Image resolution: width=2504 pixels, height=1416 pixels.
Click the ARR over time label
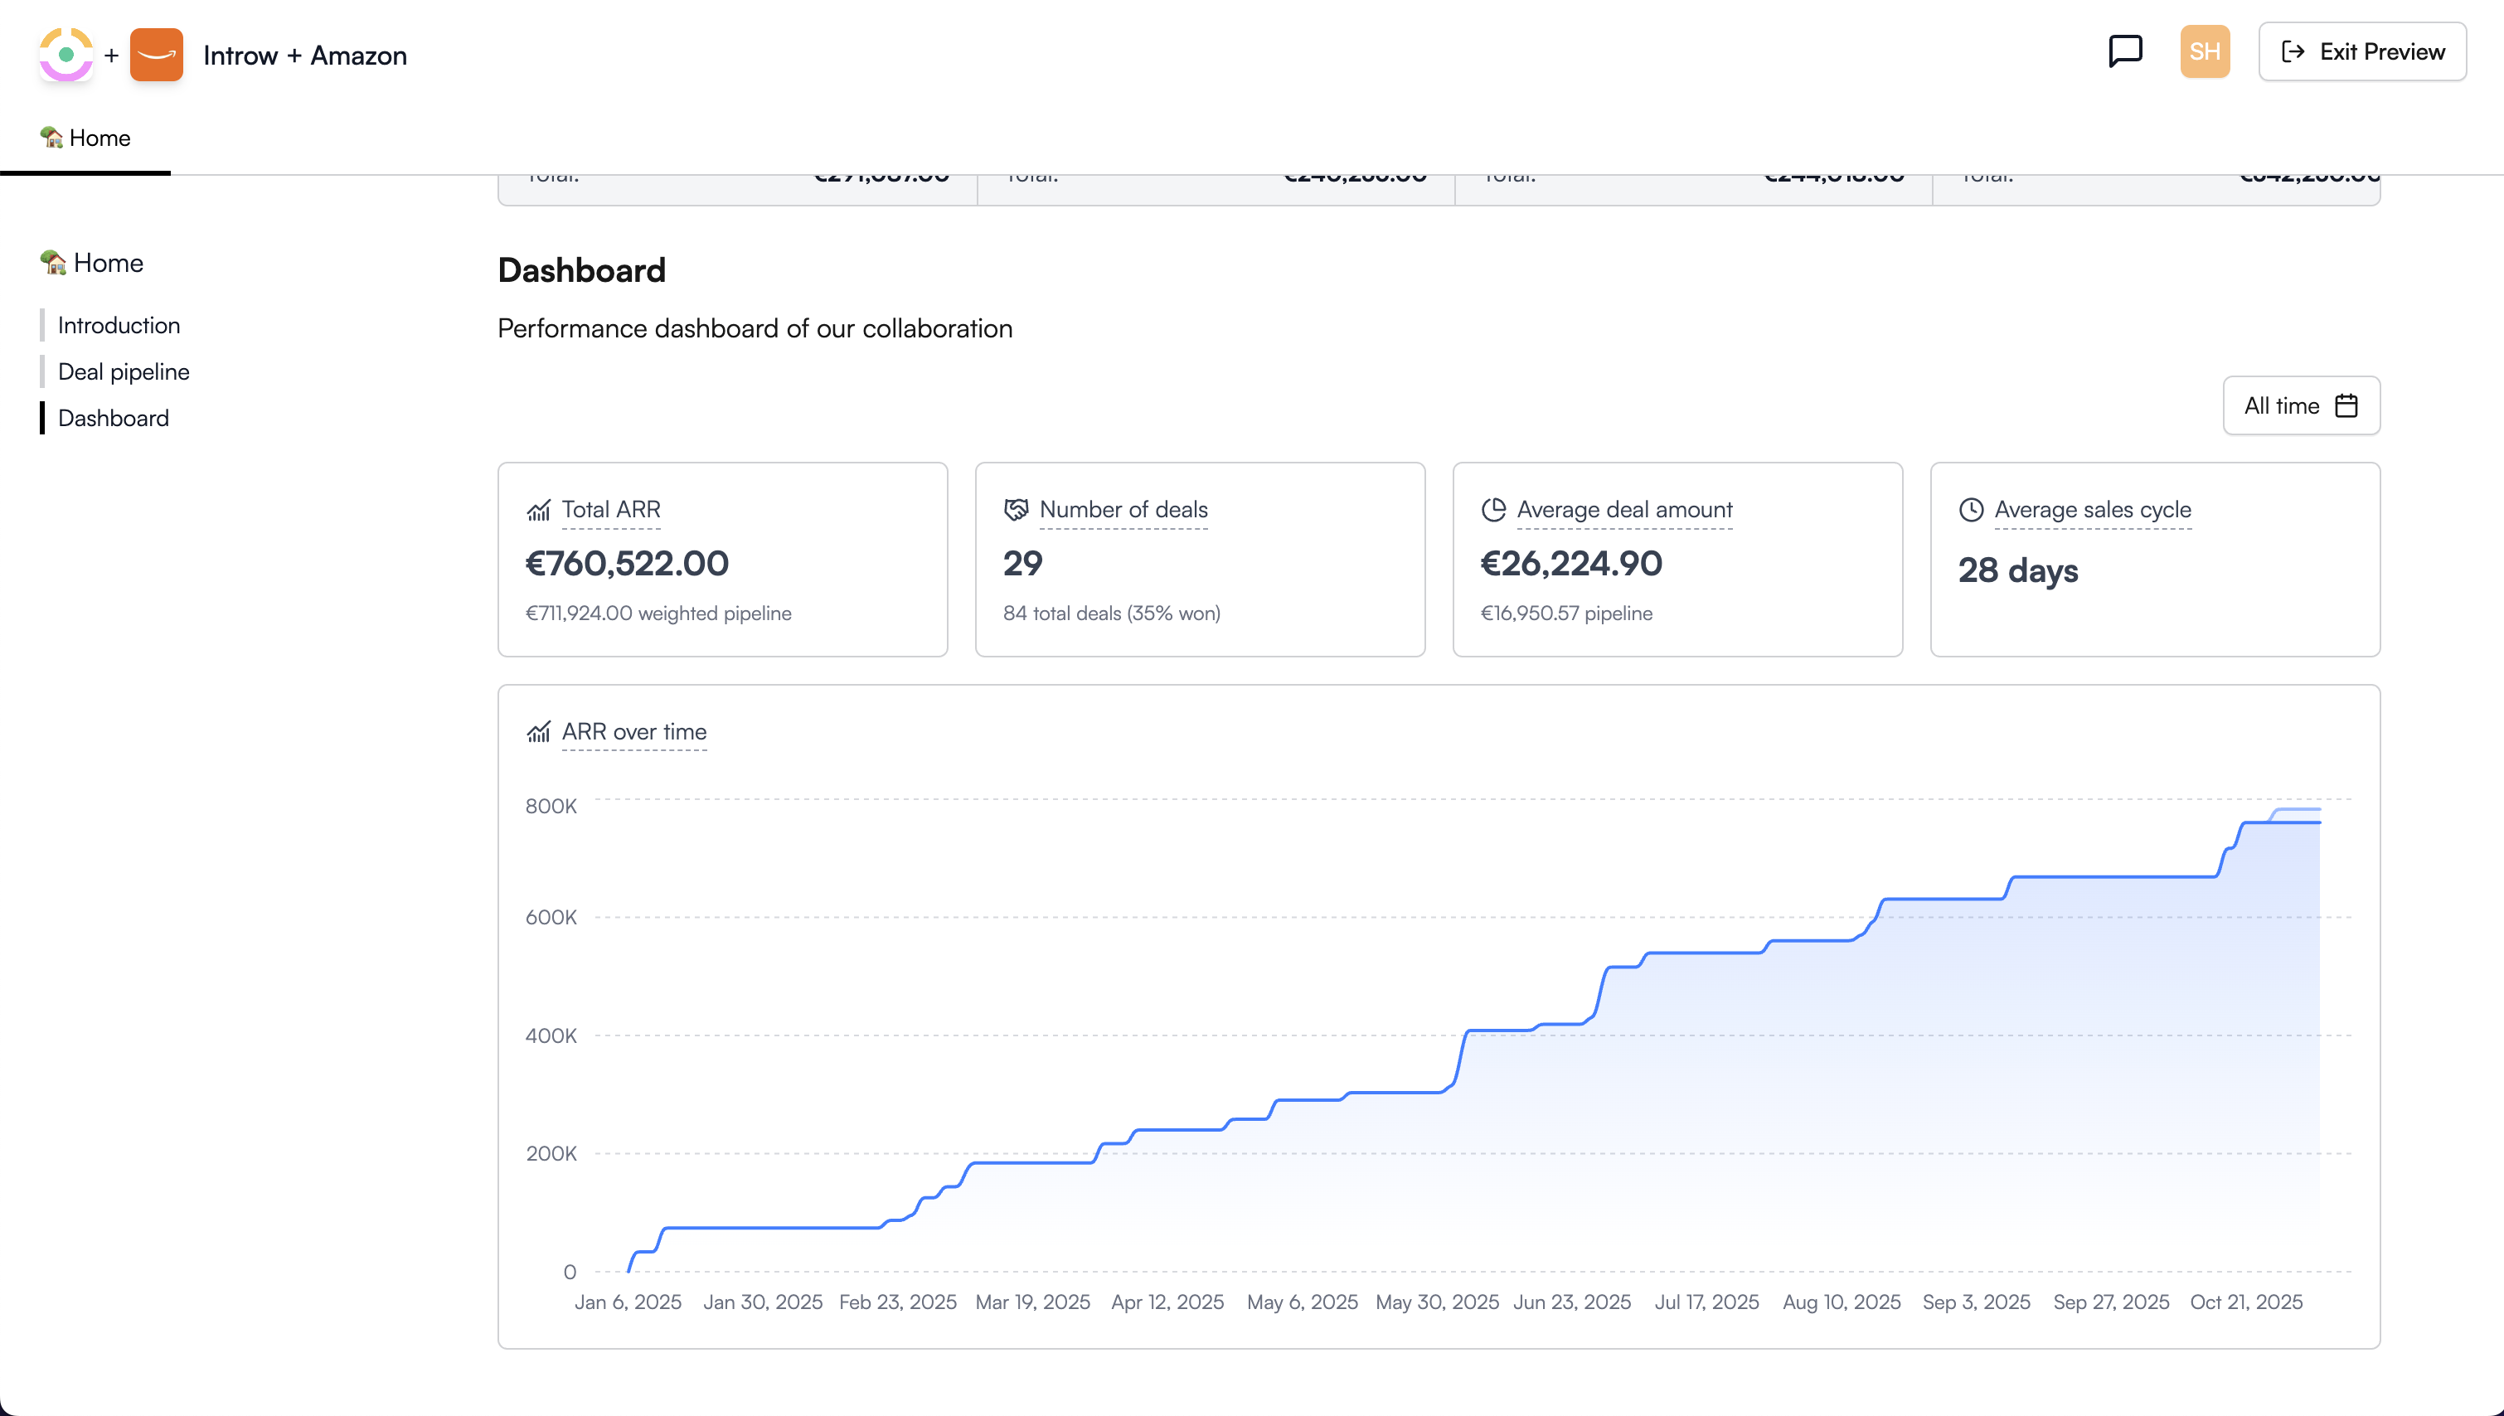pyautogui.click(x=634, y=731)
